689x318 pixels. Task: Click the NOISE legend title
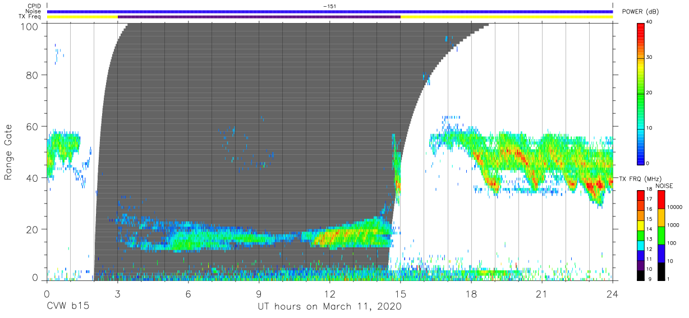point(664,186)
